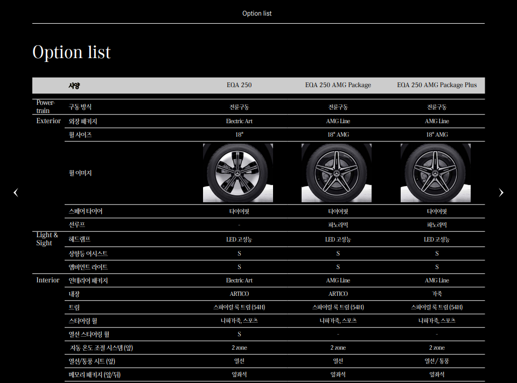This screenshot has height=383, width=517.
Task: Click AMG Line interior under AMG Package Plus
Action: point(437,281)
